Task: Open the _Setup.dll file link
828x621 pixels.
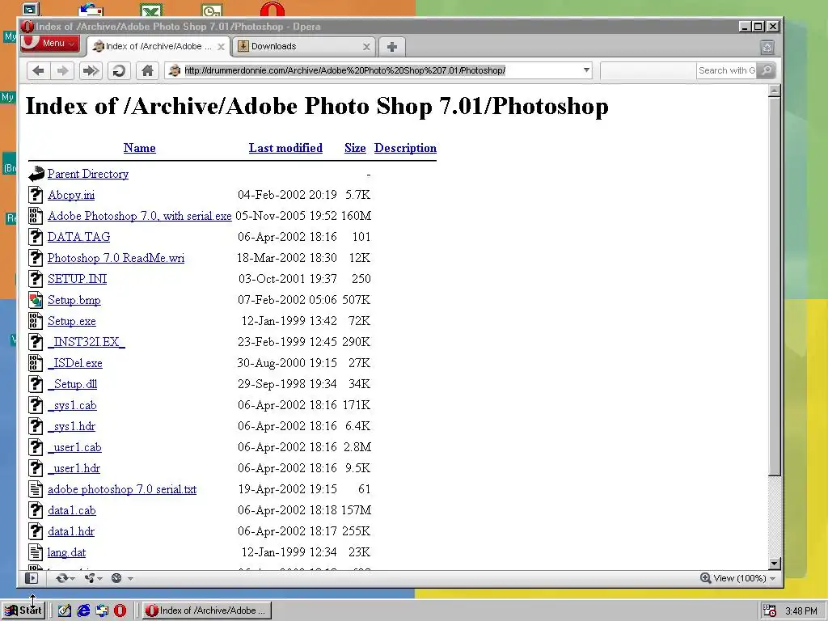Action: [72, 384]
